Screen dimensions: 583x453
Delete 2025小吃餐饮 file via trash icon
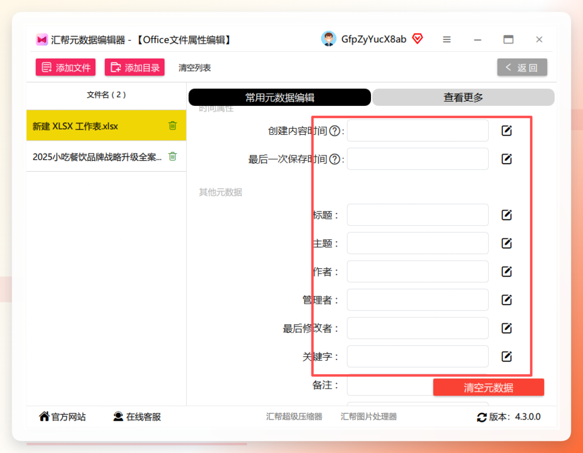point(173,156)
